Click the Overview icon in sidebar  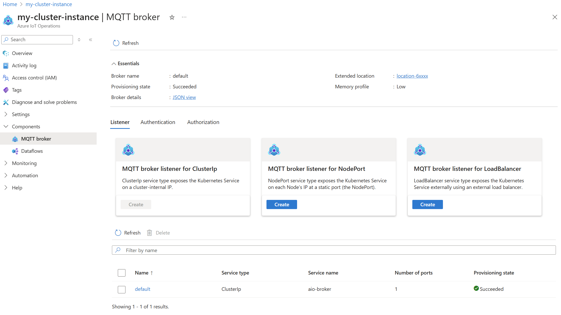(6, 53)
